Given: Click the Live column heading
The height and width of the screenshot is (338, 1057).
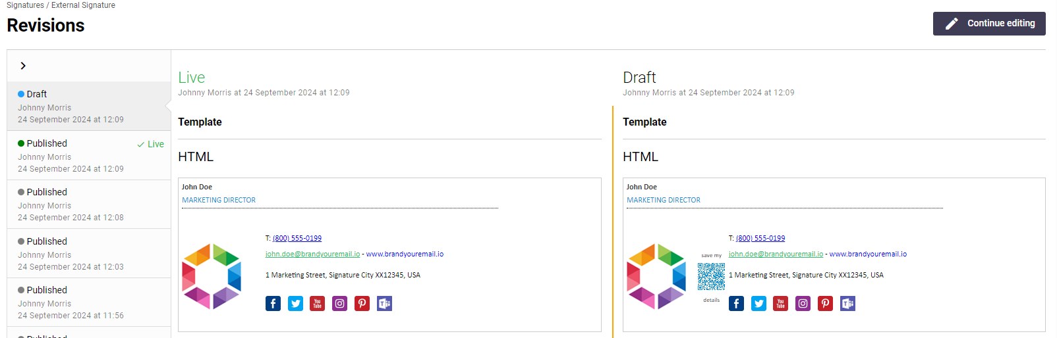Looking at the screenshot, I should pyautogui.click(x=192, y=78).
